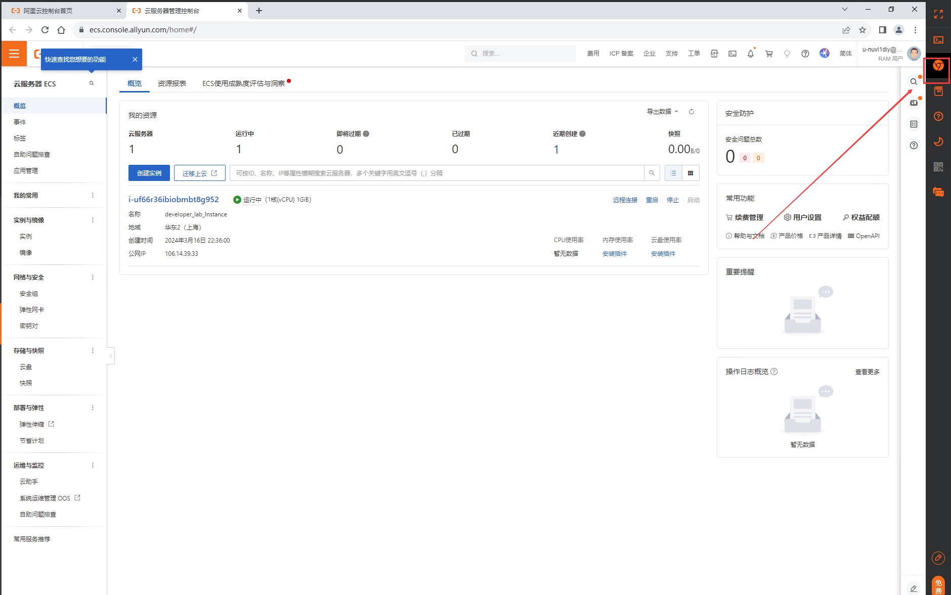This screenshot has height=595, width=951.
Task: Focus the instance search input field
Action: (437, 173)
